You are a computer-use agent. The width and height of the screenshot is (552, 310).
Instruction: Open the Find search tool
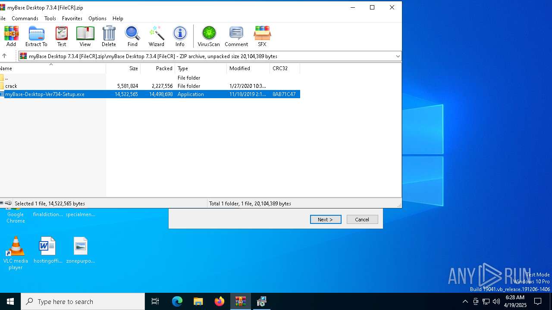pos(132,37)
